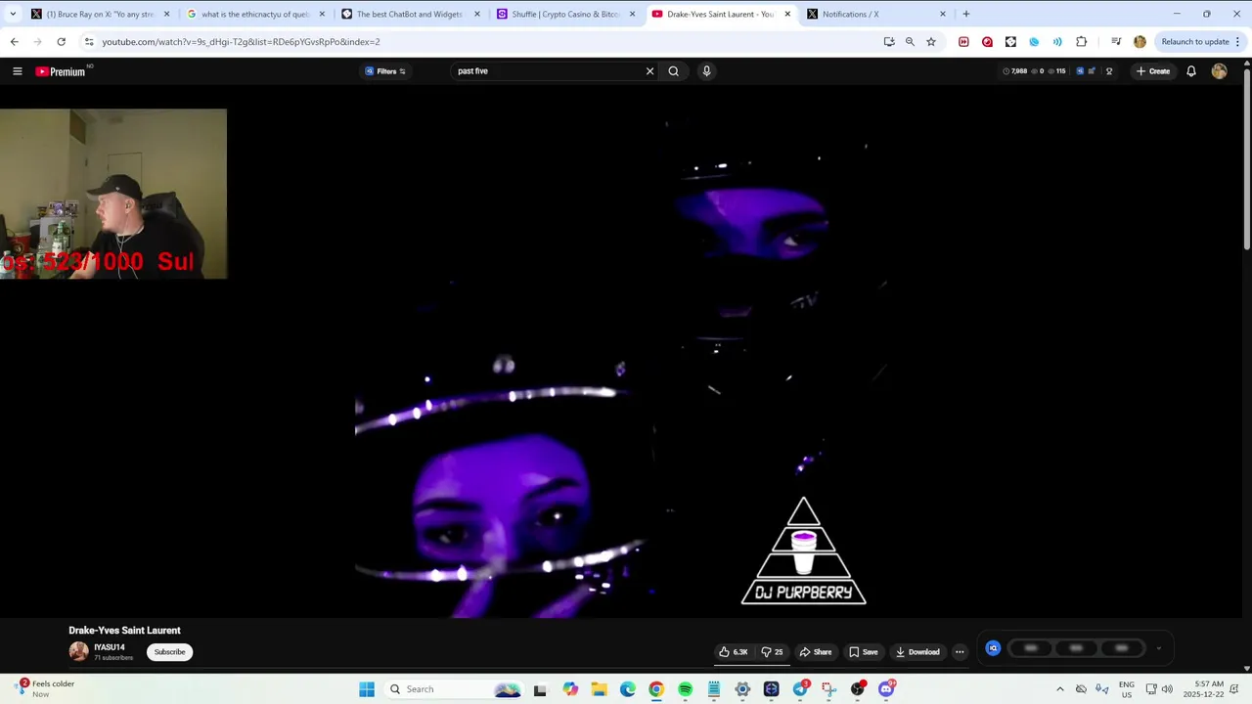Install app icon in address bar
Screen dimensions: 1252x704
pos(888,42)
